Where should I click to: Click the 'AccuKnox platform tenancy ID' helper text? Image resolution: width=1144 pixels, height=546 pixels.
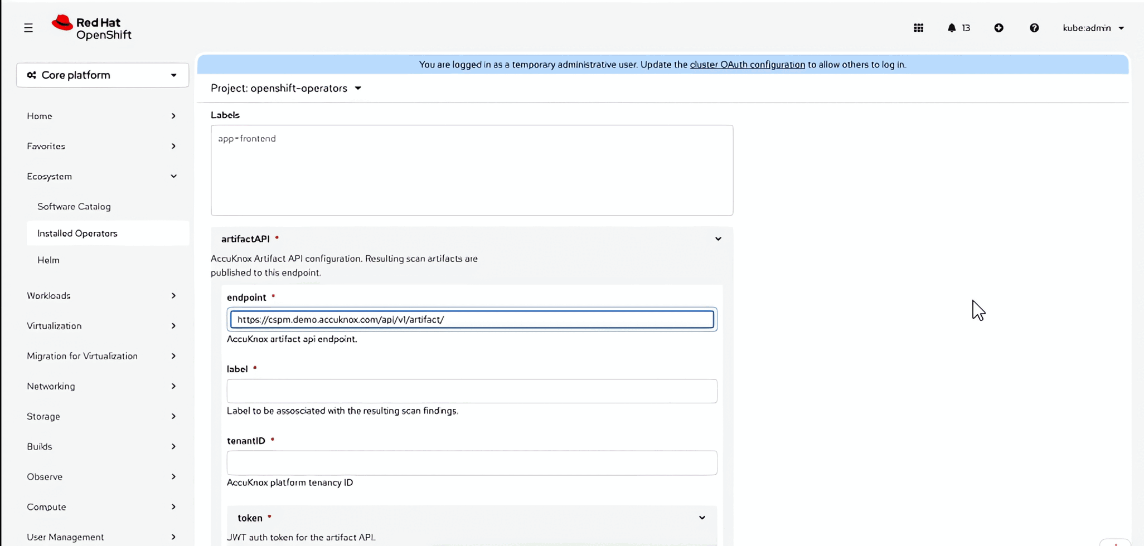[290, 482]
